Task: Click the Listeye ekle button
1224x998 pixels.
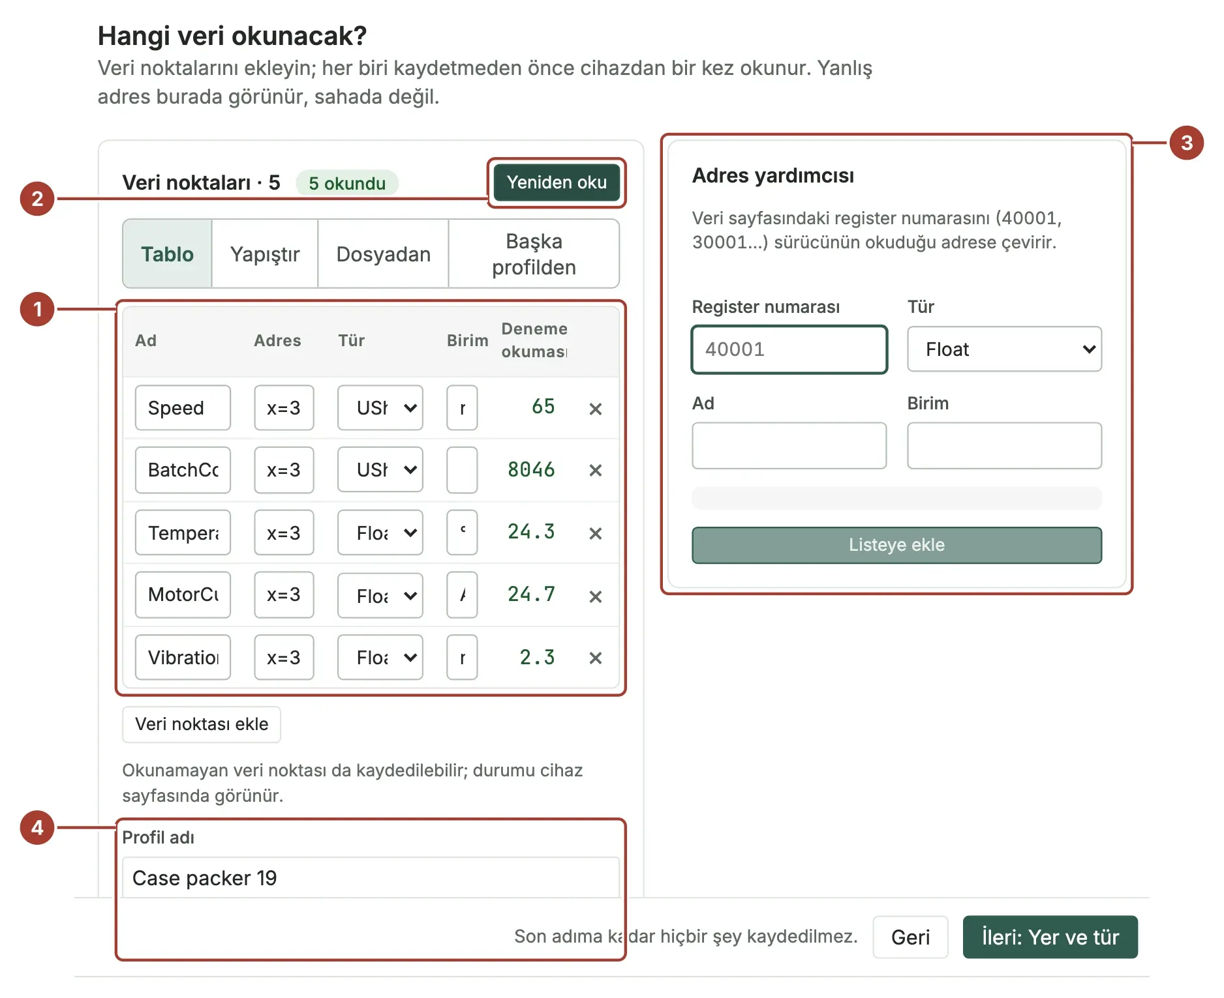Action: click(x=896, y=545)
